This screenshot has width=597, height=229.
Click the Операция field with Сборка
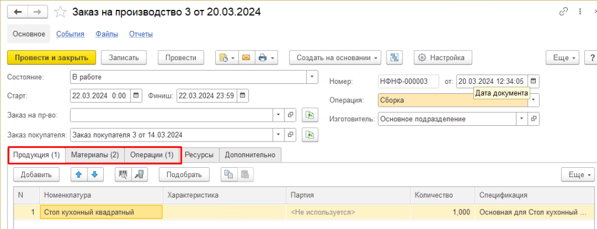tap(453, 100)
